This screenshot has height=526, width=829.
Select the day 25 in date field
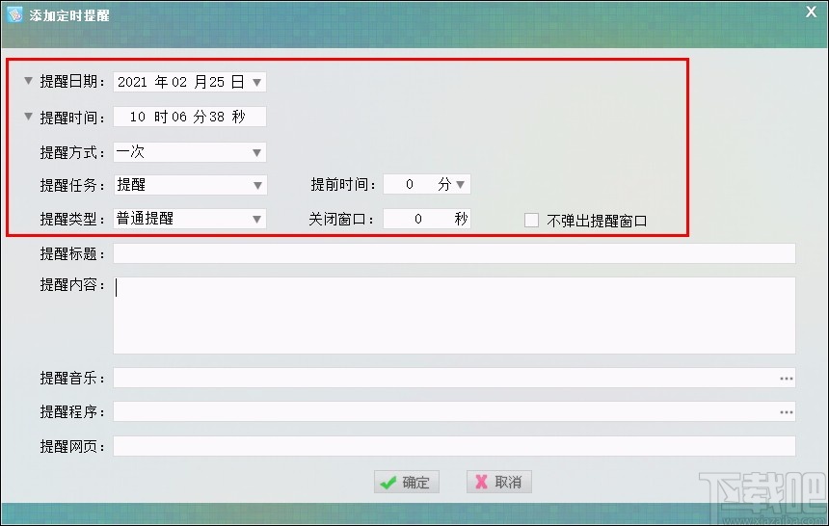pyautogui.click(x=217, y=82)
